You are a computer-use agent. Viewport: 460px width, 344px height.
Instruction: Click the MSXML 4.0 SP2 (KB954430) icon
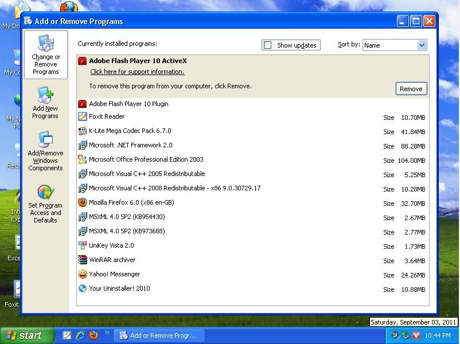82,217
